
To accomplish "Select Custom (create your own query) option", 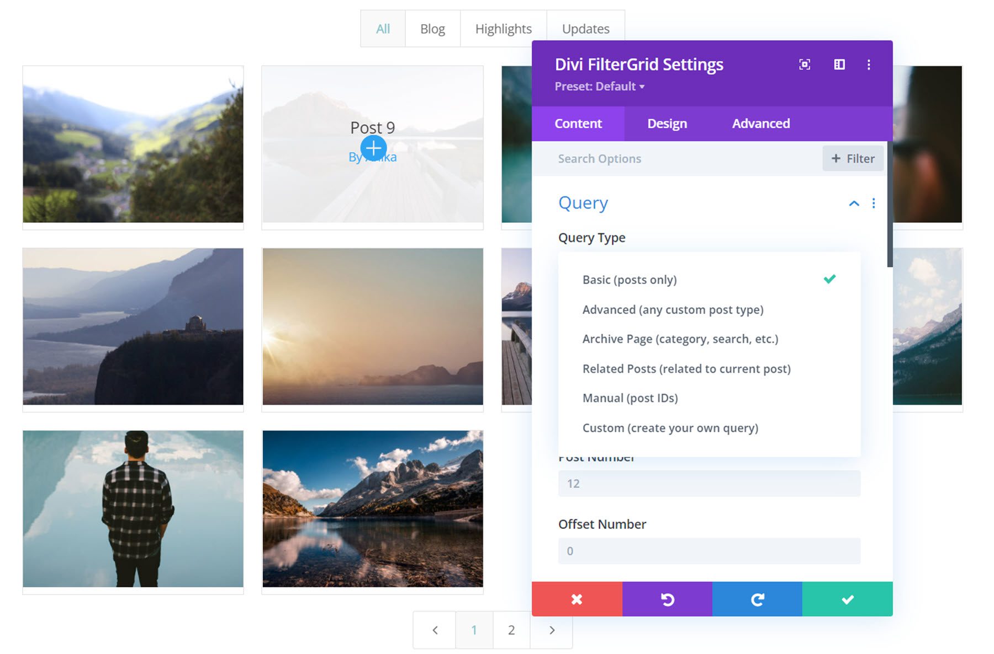I will pos(670,427).
